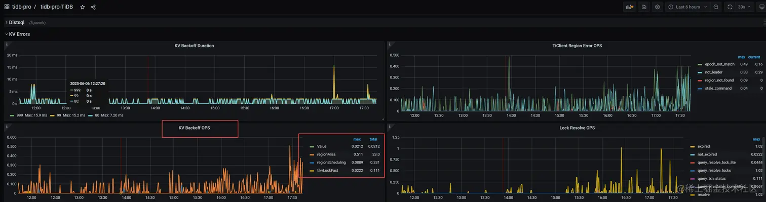766x202 pixels.
Task: Click the tidb-pro-TiDB dashboard title
Action: 57,7
